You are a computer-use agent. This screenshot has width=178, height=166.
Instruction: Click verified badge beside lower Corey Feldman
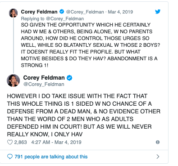[x=69, y=78]
